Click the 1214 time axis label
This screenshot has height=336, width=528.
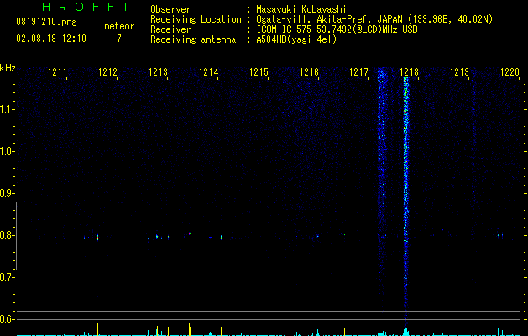(x=208, y=71)
